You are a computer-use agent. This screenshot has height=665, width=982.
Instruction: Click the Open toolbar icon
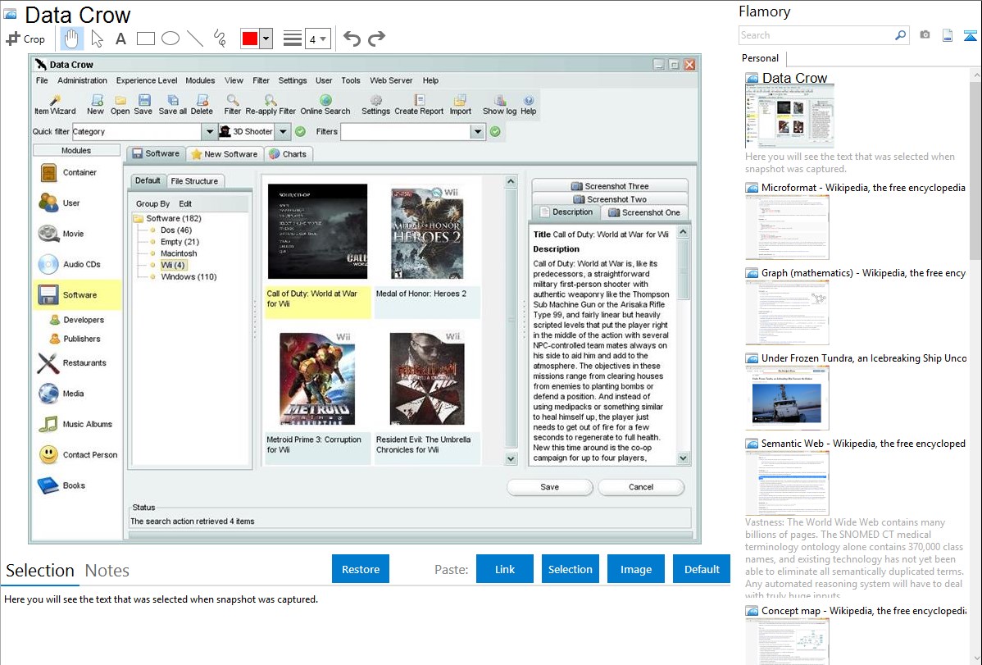(x=120, y=105)
